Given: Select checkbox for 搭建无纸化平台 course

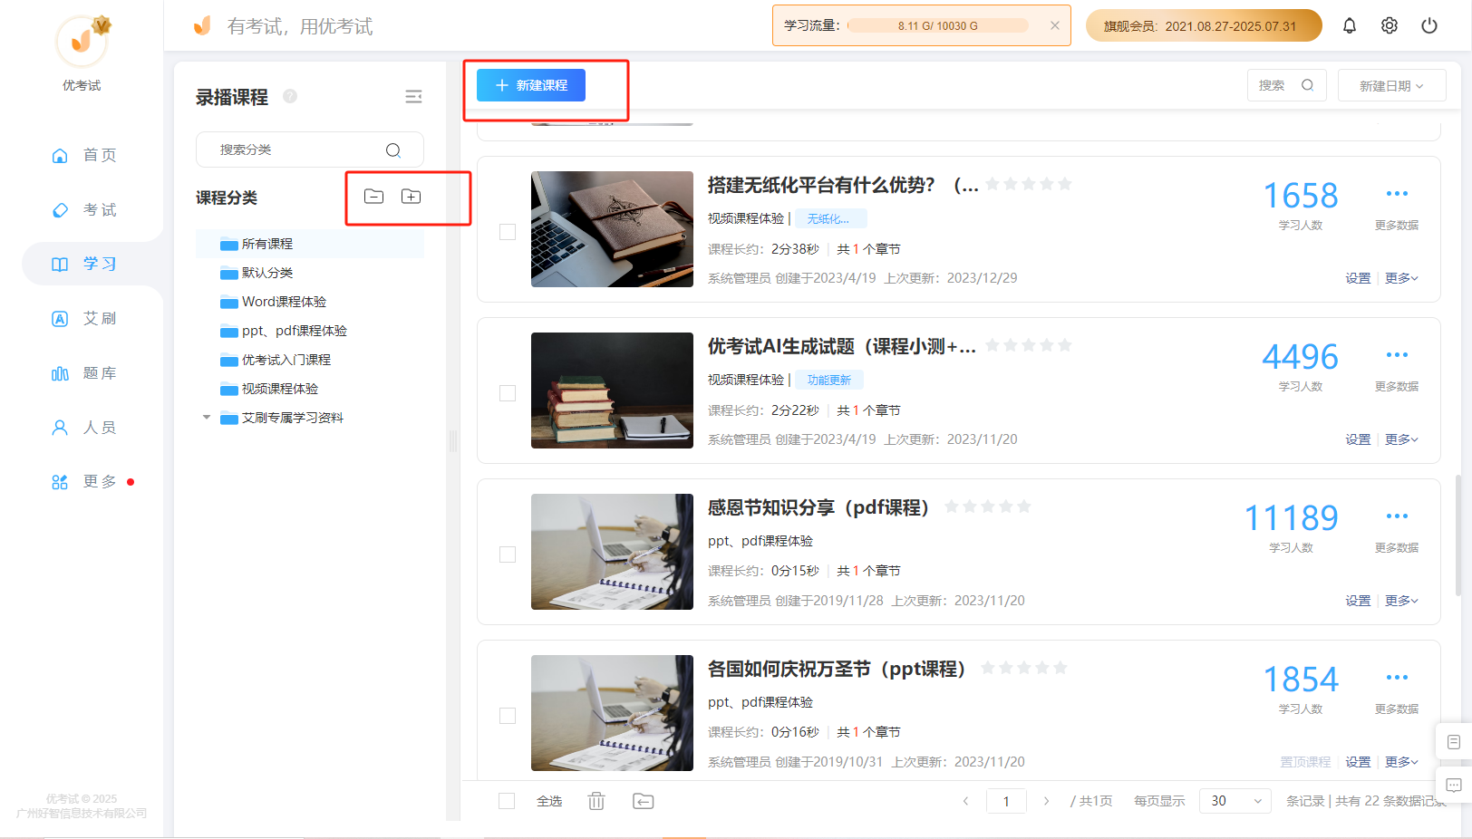Looking at the screenshot, I should click(508, 232).
